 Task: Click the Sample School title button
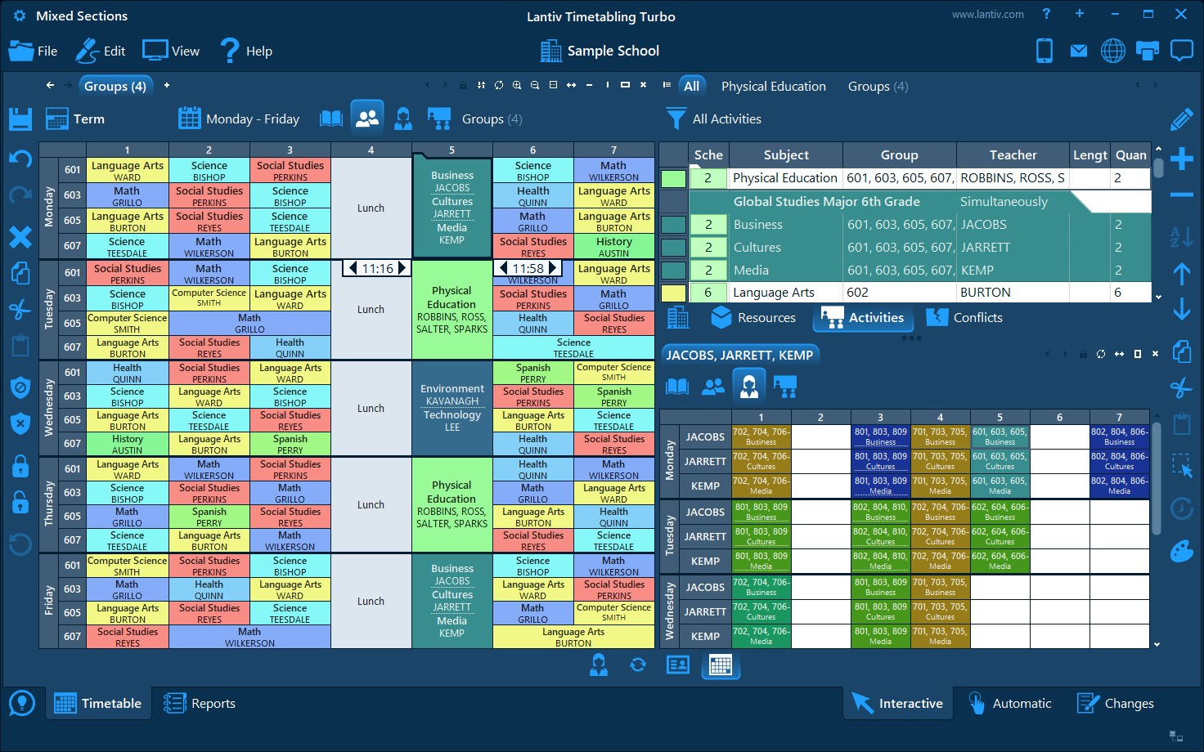coord(600,51)
